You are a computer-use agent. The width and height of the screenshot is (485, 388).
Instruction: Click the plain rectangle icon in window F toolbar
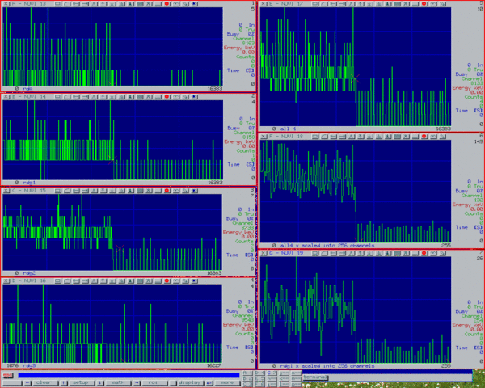[x=315, y=136]
